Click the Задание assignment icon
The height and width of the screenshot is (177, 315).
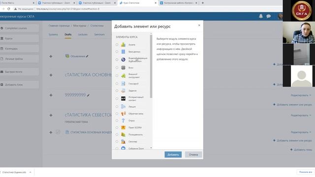point(123,90)
